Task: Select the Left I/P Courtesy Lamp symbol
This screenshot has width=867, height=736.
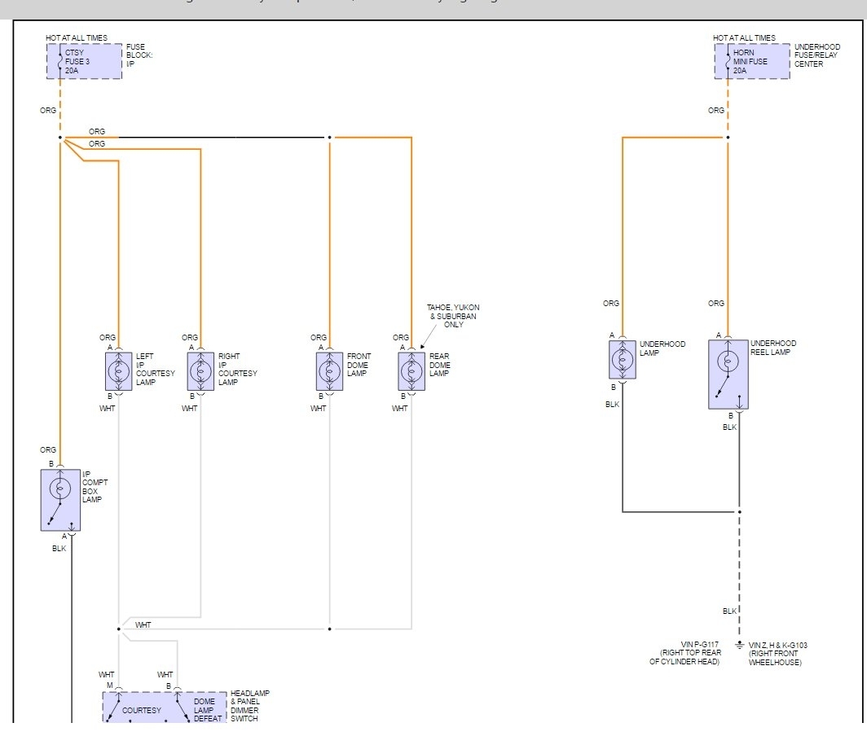Action: coord(119,371)
